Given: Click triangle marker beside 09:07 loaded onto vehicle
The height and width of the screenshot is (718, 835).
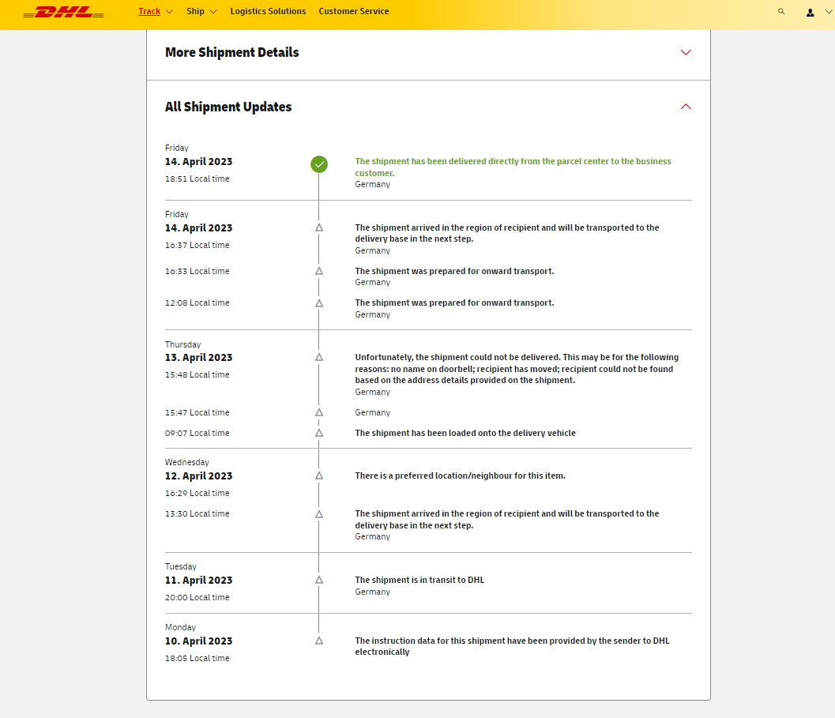Looking at the screenshot, I should [319, 433].
